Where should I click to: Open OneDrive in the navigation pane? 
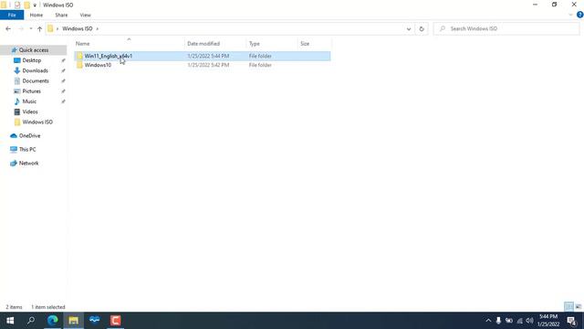(29, 136)
